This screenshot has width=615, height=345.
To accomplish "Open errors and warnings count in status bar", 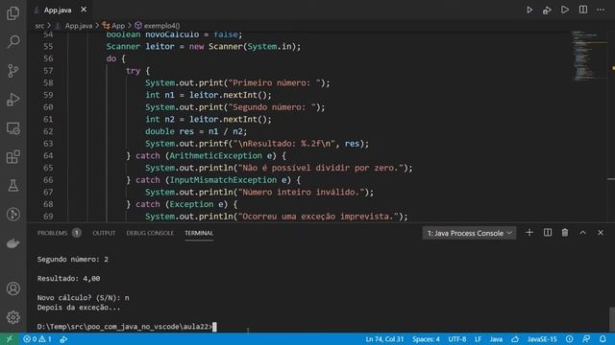I will pos(37,339).
